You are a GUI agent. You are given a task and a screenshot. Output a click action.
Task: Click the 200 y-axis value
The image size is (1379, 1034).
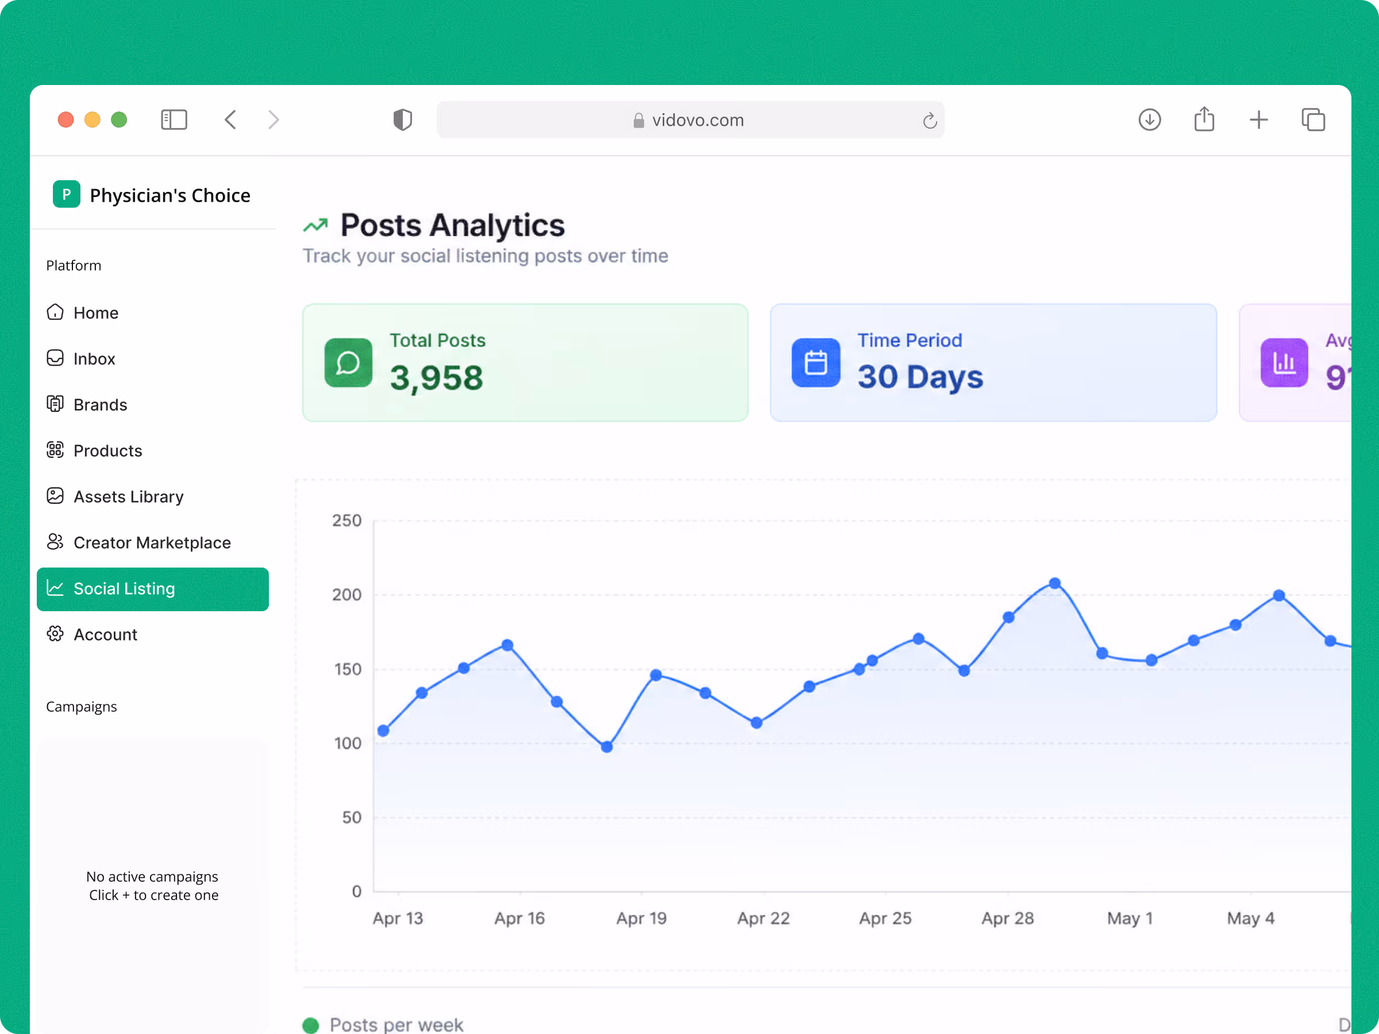(346, 595)
